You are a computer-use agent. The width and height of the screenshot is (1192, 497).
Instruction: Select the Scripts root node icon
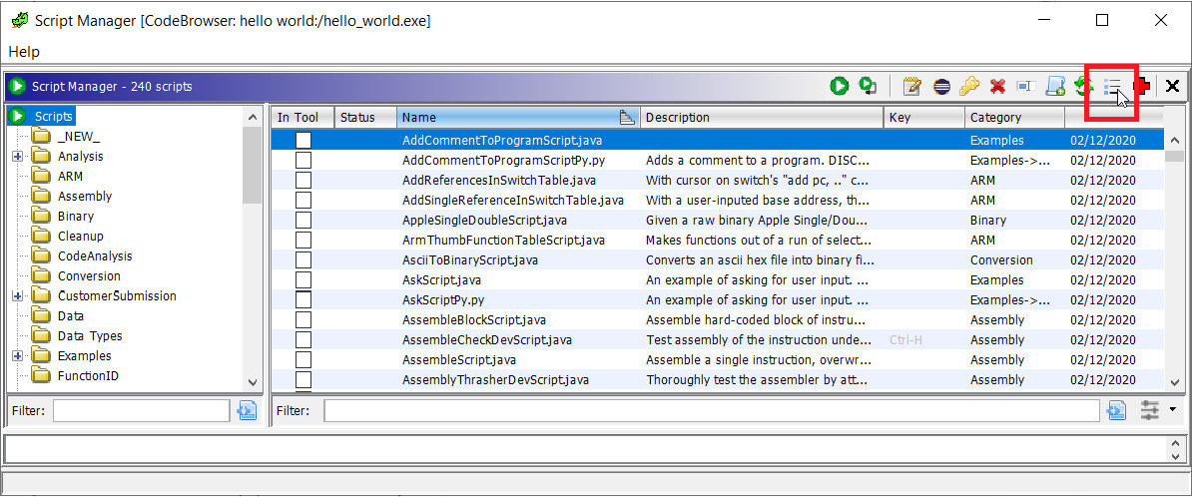point(18,117)
